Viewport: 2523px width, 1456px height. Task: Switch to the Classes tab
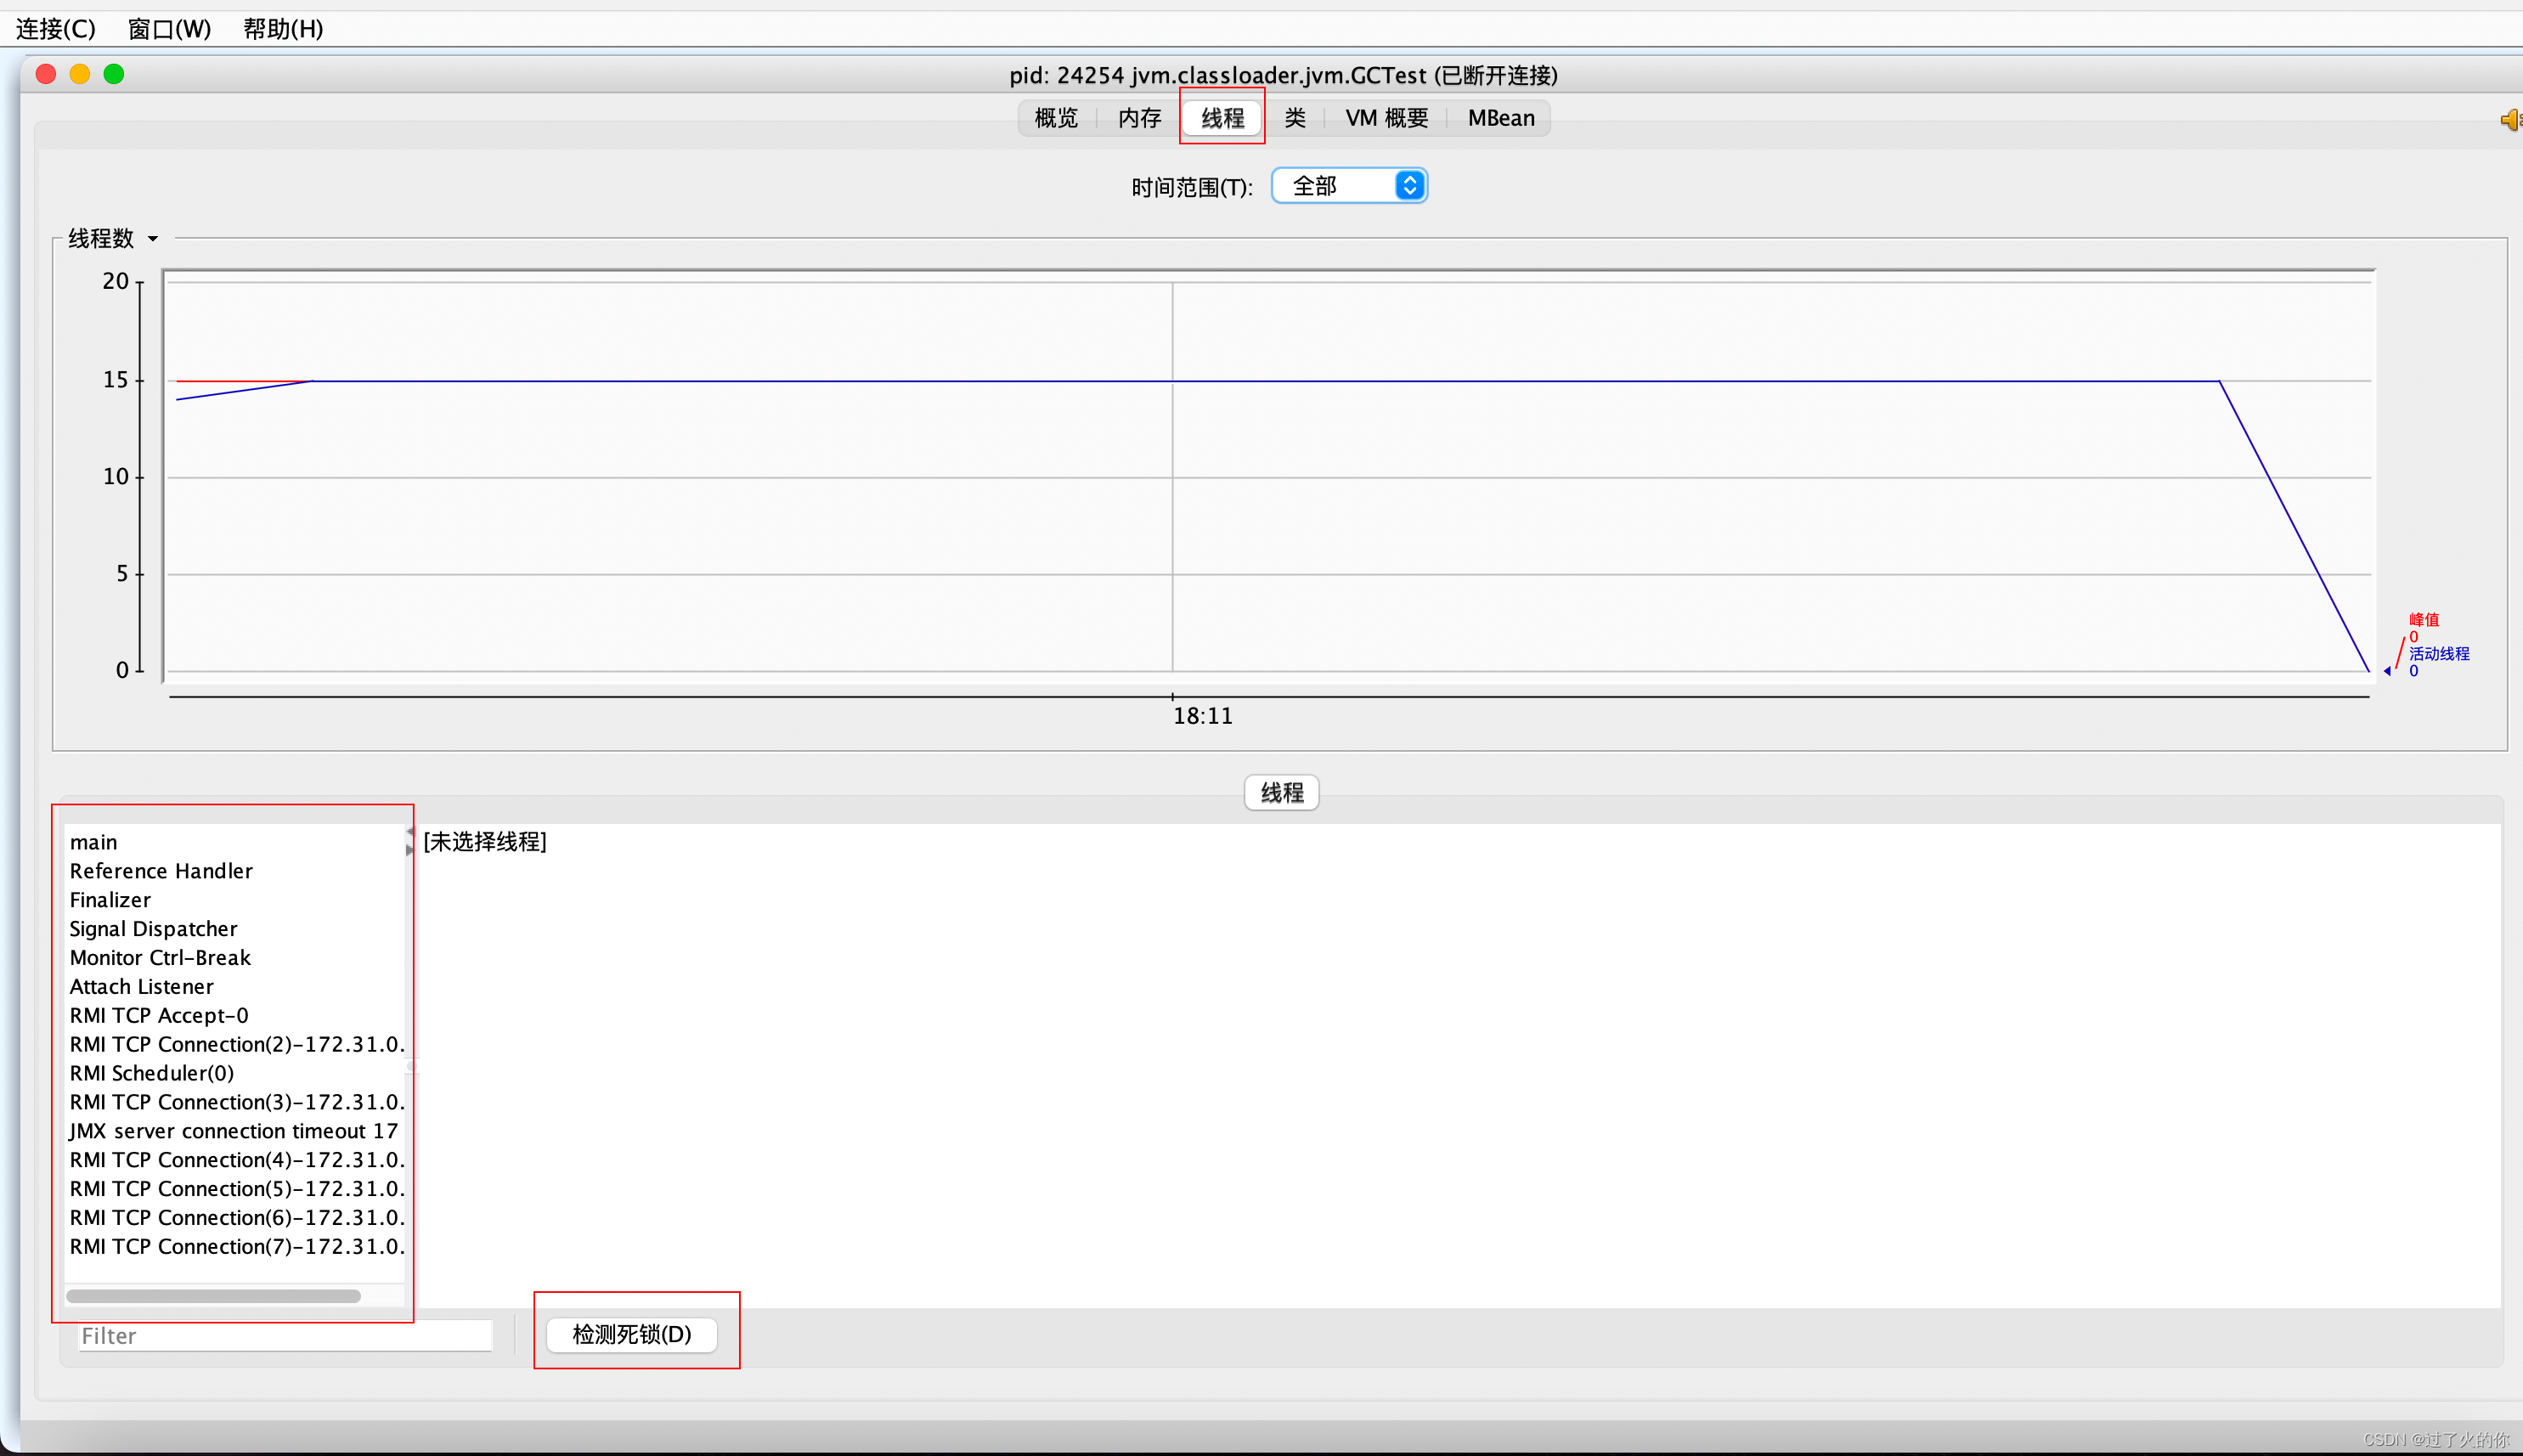click(x=1295, y=118)
